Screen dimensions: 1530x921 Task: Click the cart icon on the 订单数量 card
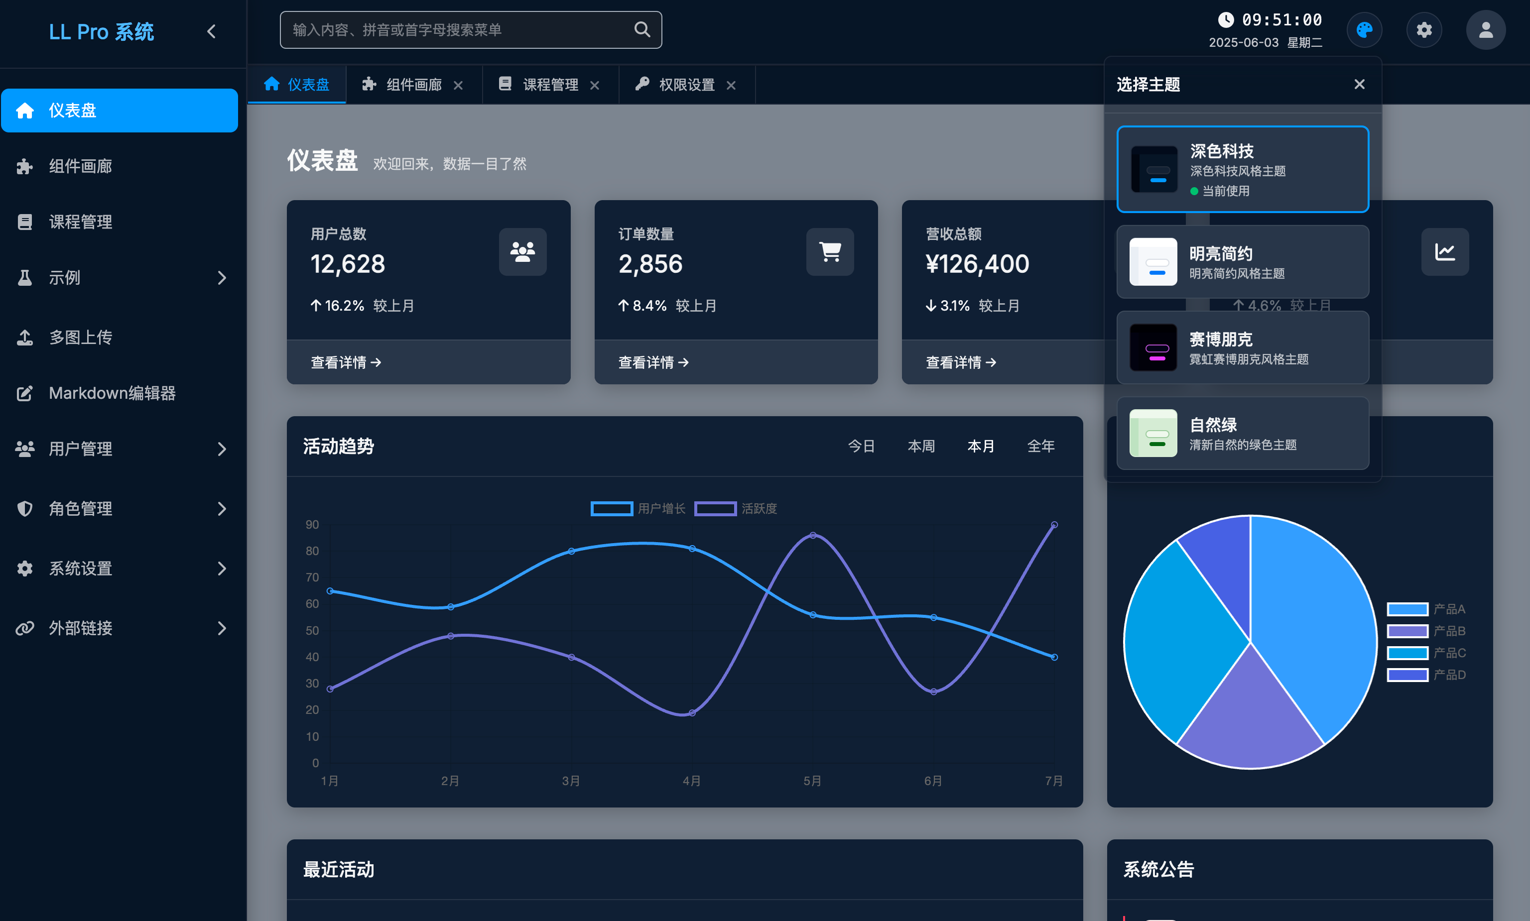click(830, 252)
